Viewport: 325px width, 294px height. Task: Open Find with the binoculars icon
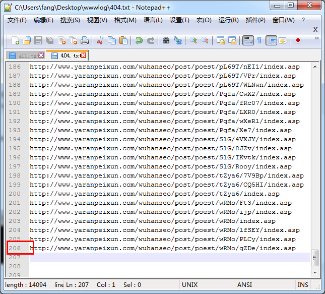[x=166, y=40]
